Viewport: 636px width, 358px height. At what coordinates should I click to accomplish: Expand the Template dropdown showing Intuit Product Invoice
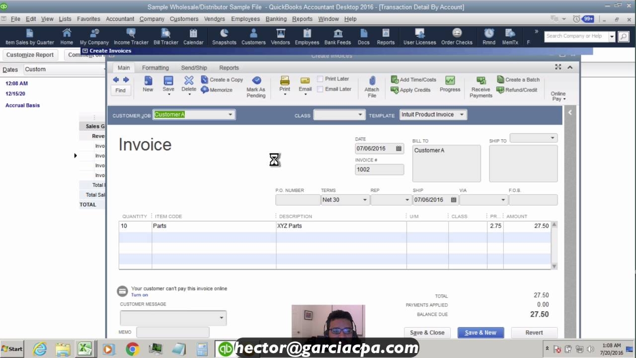coord(461,114)
